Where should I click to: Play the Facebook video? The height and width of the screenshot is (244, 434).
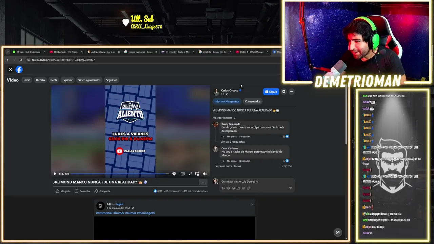(55, 174)
